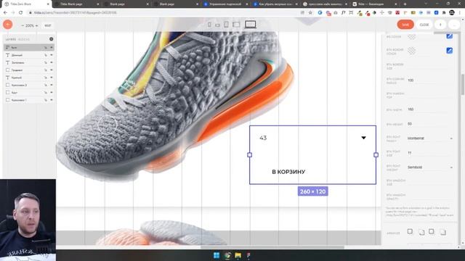Click fourth arrange icon in Arrange row

[442, 232]
